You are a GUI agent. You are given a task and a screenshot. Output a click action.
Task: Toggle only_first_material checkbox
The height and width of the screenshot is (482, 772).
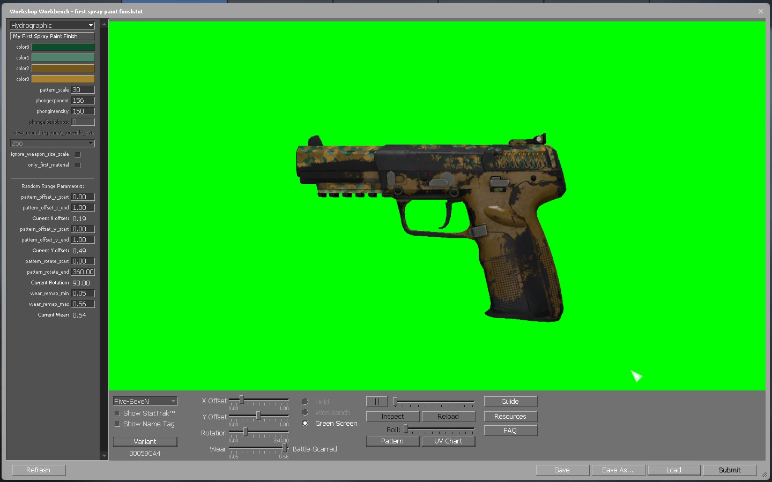point(78,165)
